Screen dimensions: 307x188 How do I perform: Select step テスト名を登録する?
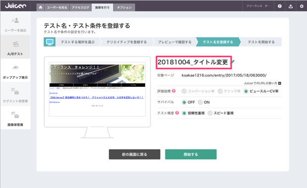point(218,42)
